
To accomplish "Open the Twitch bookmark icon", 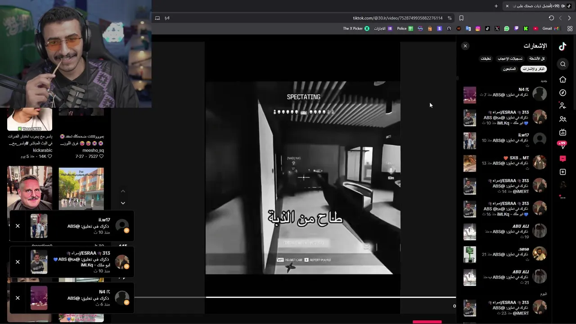I will (516, 28).
